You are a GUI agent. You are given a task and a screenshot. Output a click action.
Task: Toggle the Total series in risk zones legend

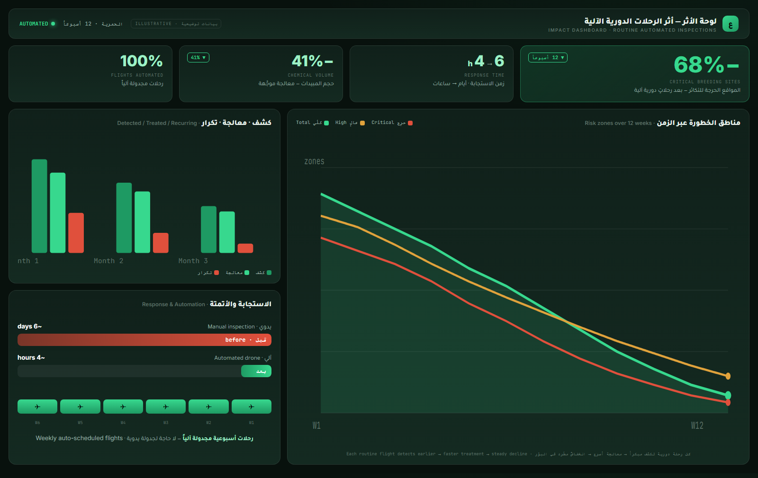[x=312, y=123]
